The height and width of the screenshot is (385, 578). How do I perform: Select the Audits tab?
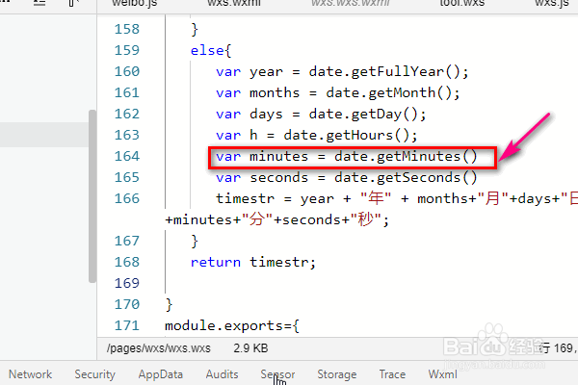pos(222,374)
